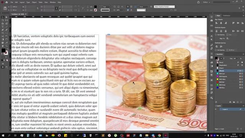The image size is (245, 138).
Task: Click Distribute Horizontal Space icon
Action: coord(221,46)
